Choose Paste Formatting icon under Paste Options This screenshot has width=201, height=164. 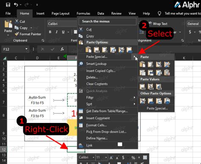click(x=121, y=50)
